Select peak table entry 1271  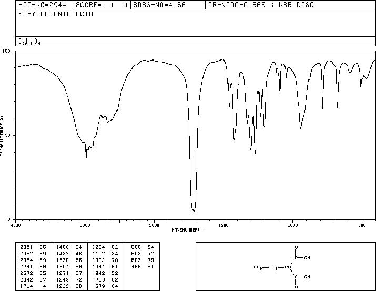(69, 273)
